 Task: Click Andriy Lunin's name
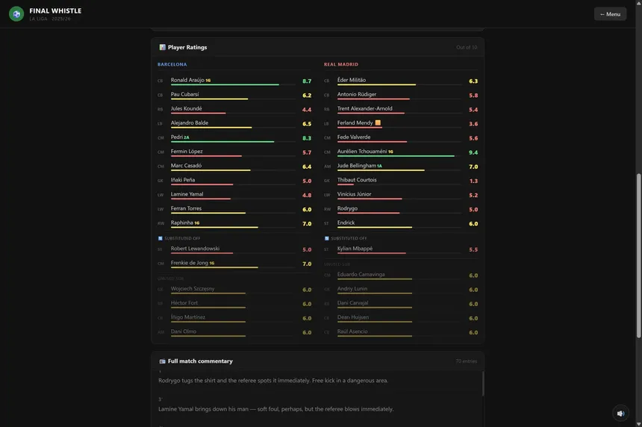click(352, 289)
